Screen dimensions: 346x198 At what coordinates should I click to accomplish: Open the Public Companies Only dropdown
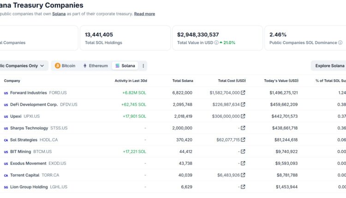tap(23, 66)
